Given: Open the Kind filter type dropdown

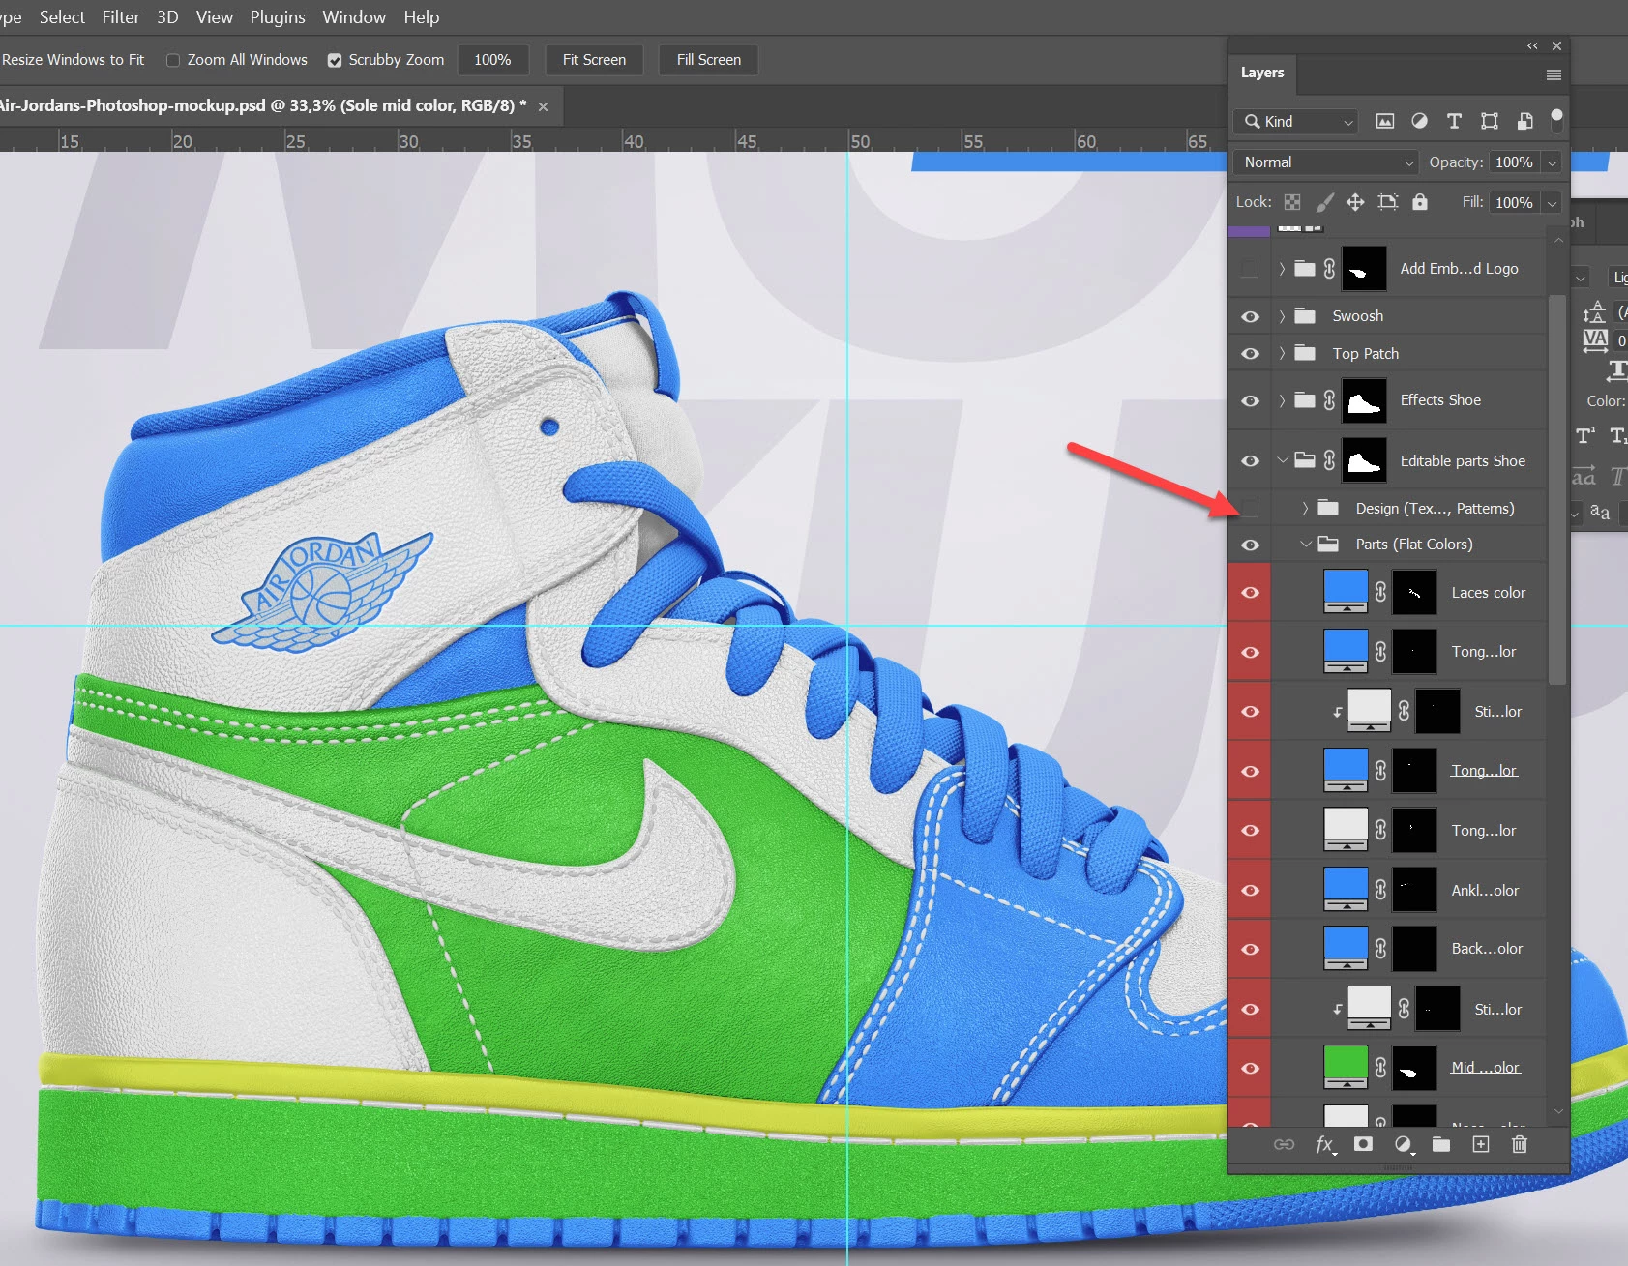Looking at the screenshot, I should (1295, 121).
